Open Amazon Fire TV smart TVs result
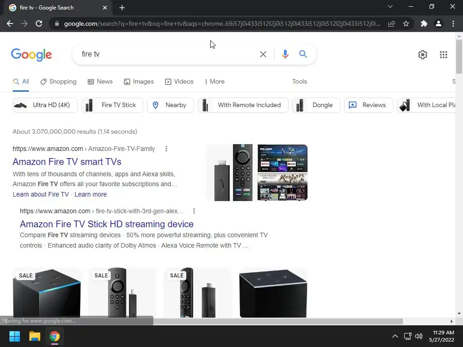The width and height of the screenshot is (463, 347). tap(67, 162)
